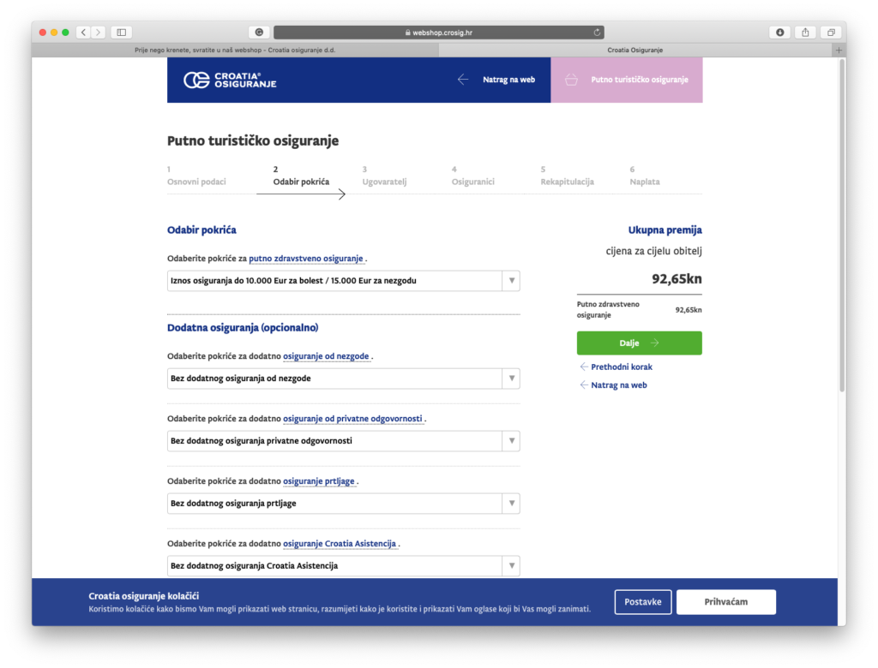Open the osiguranje od nezgode dropdown
878x668 pixels.
(x=343, y=379)
